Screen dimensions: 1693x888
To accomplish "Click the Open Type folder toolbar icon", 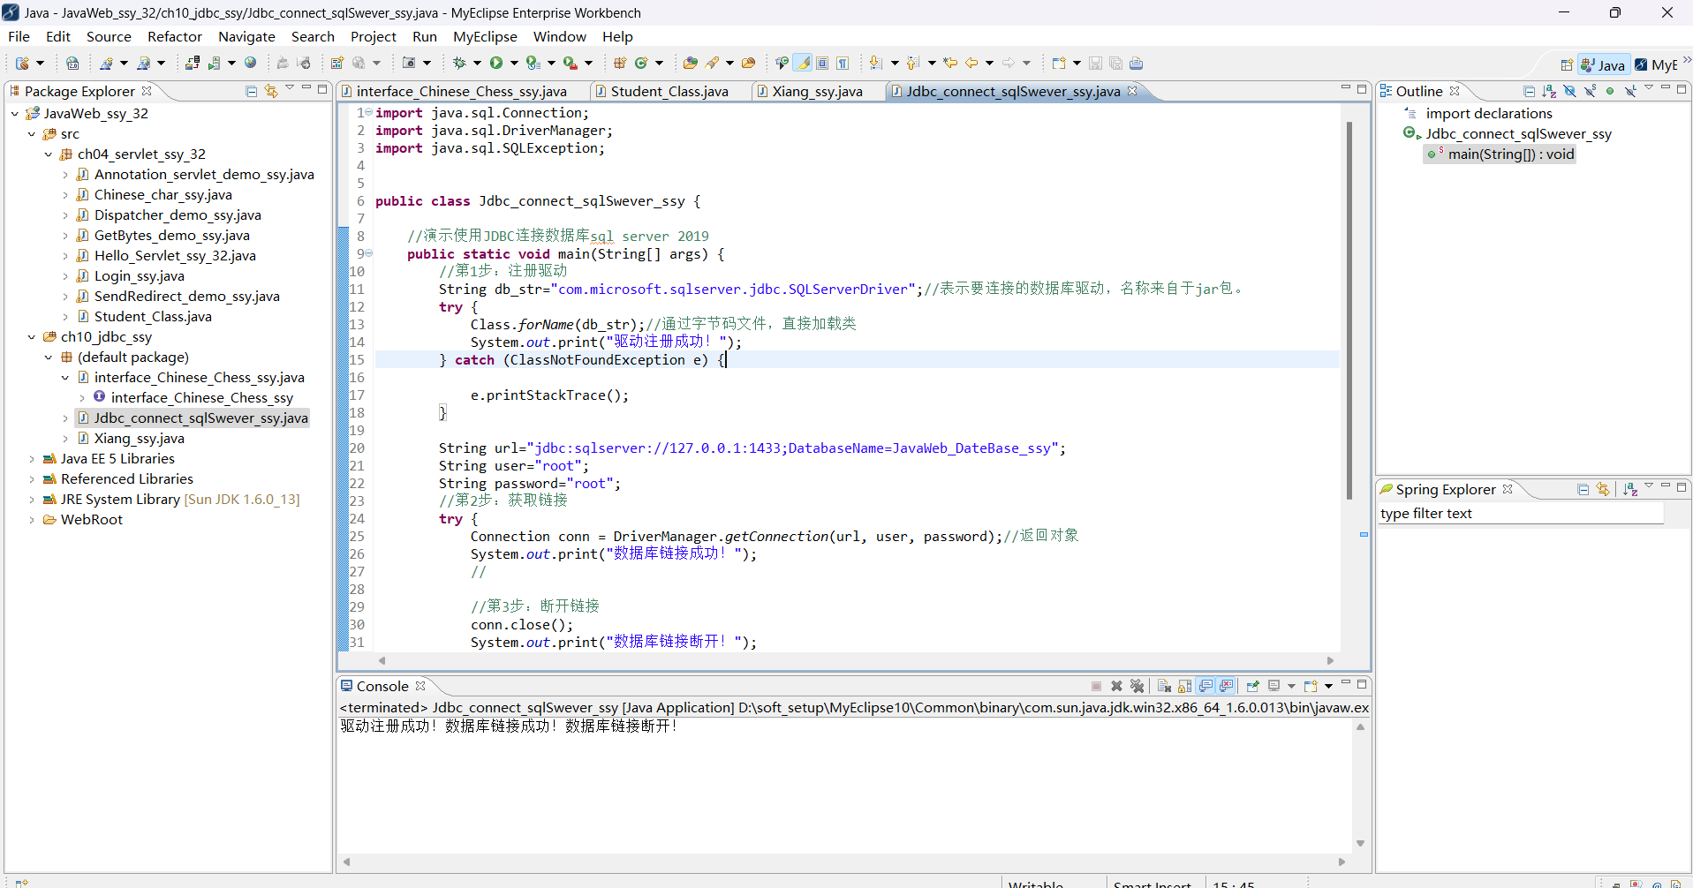I will pos(691,63).
